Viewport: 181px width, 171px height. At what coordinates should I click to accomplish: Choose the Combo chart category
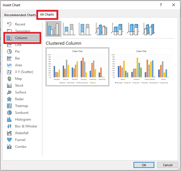pos(20,147)
